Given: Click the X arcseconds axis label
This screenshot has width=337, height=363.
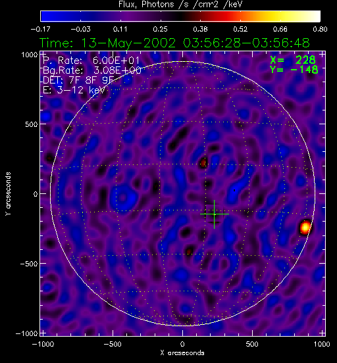Looking at the screenshot, I should coord(182,353).
